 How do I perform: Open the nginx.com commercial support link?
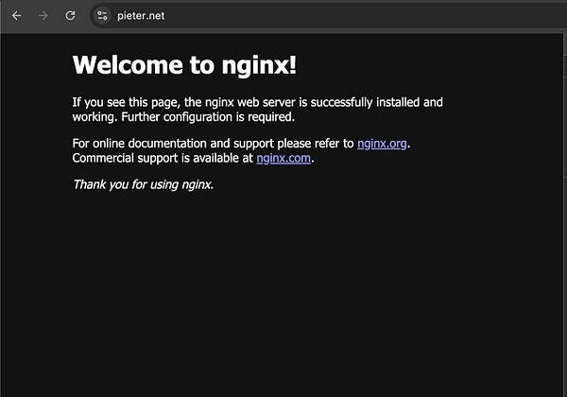pos(283,159)
